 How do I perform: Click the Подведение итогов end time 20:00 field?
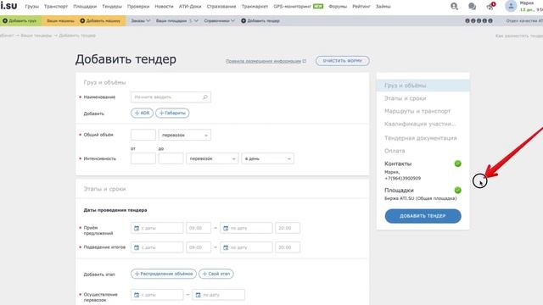pyautogui.click(x=288, y=247)
